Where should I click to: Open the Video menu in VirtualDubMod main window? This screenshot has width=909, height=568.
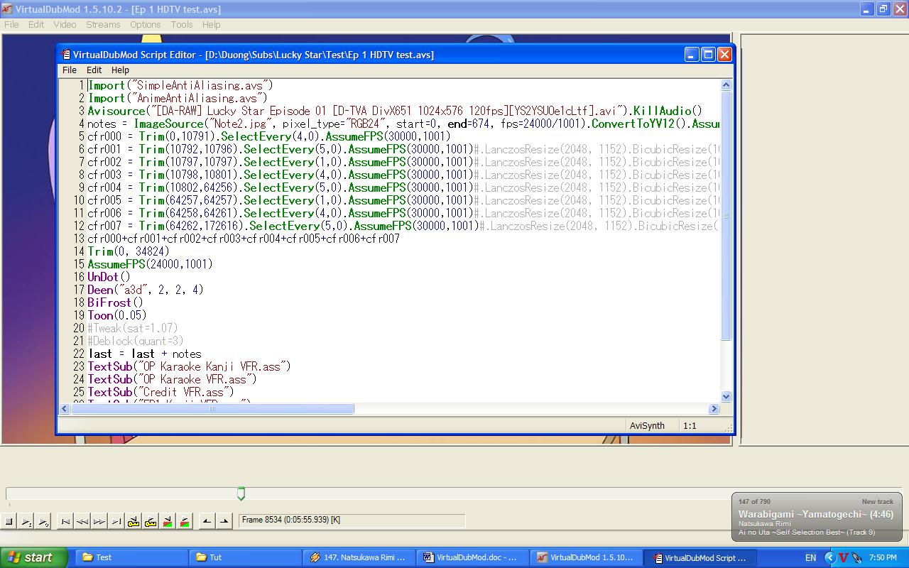65,24
